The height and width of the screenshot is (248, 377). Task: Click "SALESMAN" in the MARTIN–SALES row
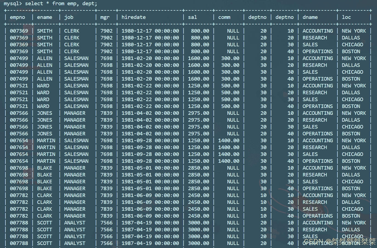(76, 154)
